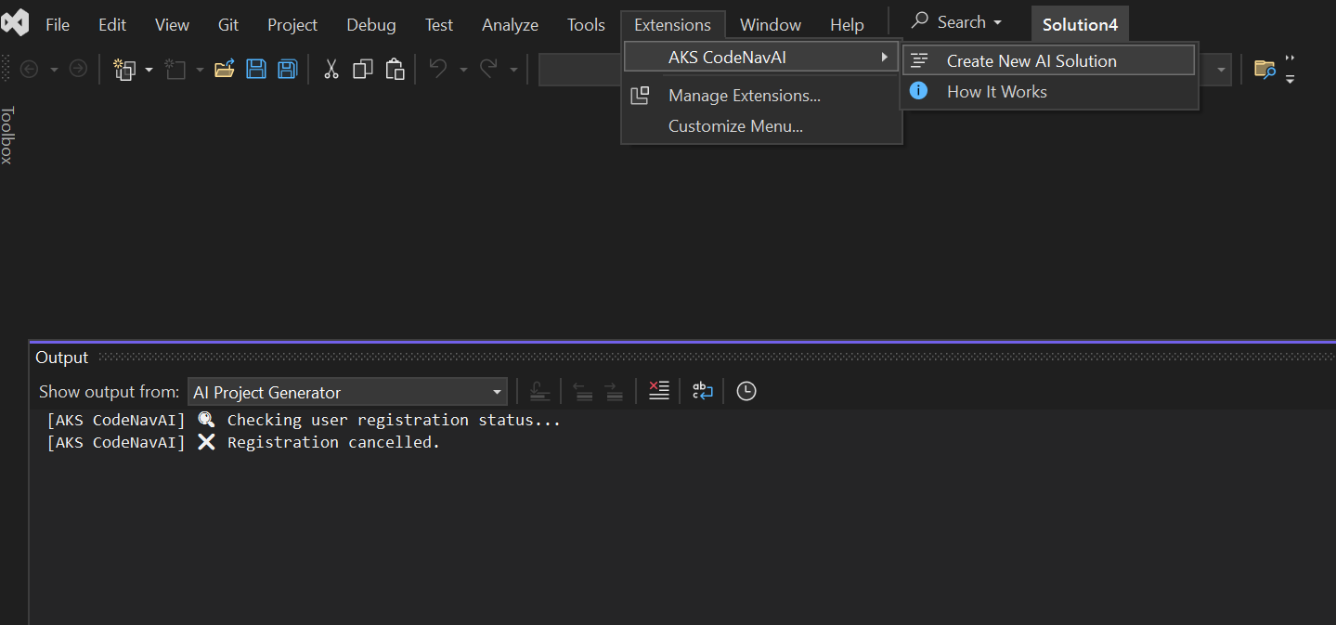Toggle word wrap in Output window
Viewport: 1336px width, 625px height.
[703, 391]
